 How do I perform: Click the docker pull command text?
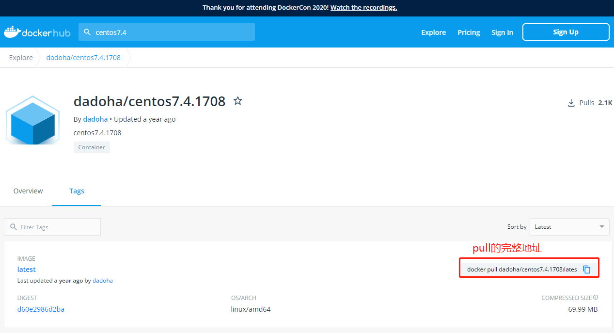(522, 269)
